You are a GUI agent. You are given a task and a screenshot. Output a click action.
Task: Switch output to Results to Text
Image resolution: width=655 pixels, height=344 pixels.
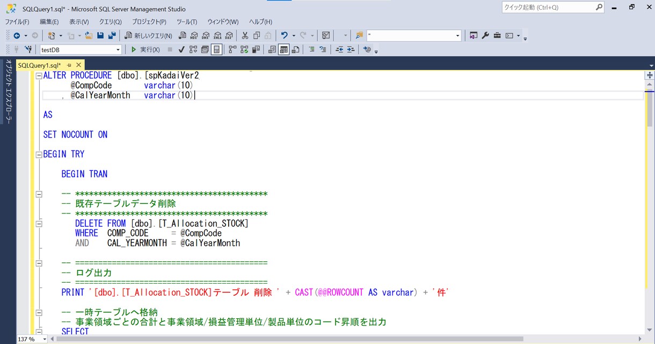point(272,49)
